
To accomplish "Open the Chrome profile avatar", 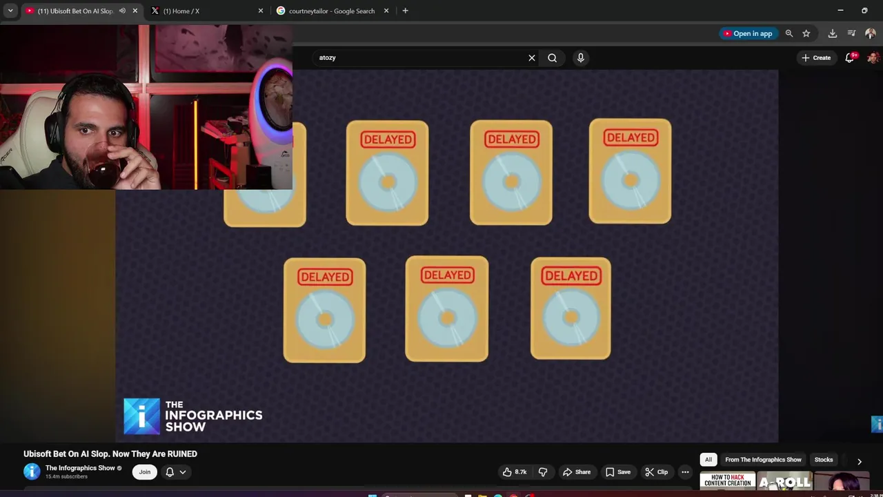I will pos(871,33).
